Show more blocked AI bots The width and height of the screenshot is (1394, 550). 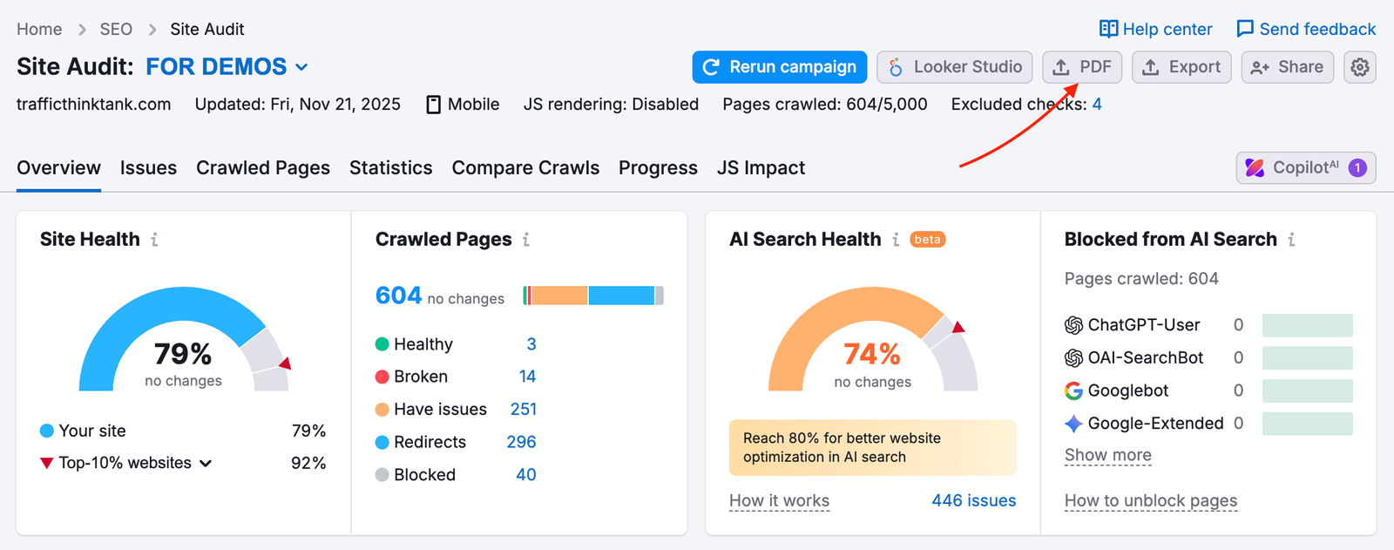1106,454
